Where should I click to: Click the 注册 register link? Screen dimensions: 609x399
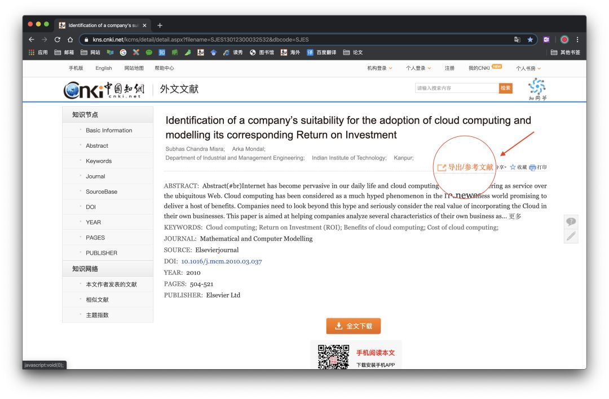click(449, 68)
